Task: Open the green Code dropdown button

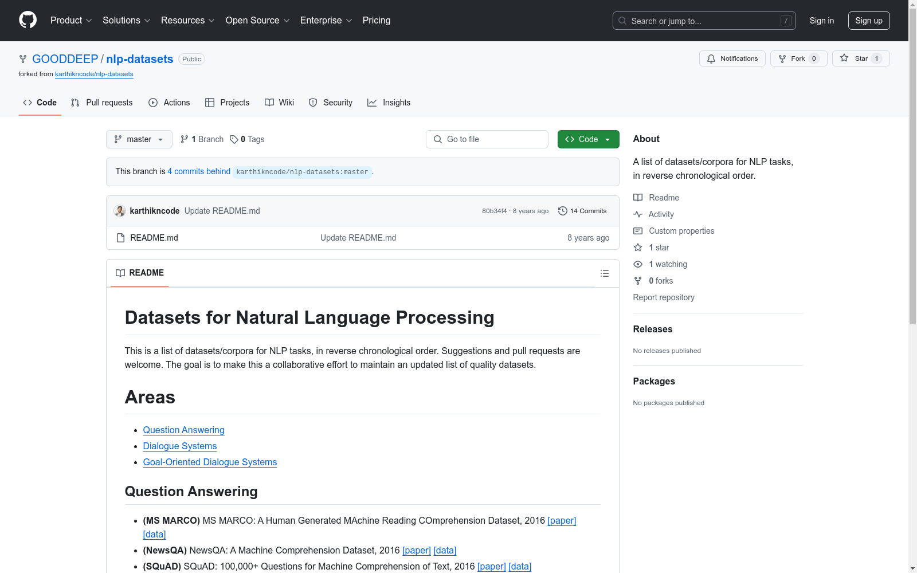Action: pyautogui.click(x=589, y=139)
